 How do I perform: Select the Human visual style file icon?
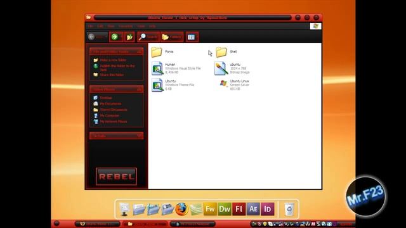click(157, 68)
